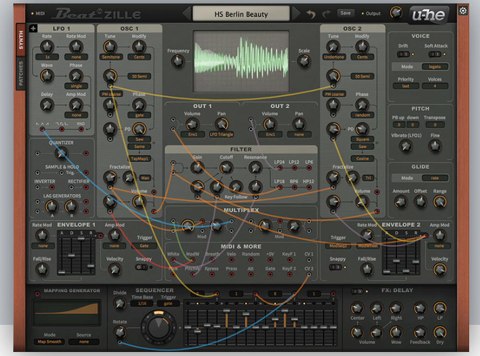
Task: Switch to the SYNTH tab
Action: (21, 40)
